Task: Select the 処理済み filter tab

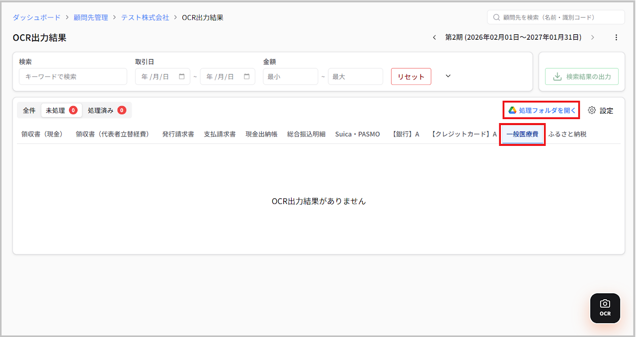Action: click(x=107, y=110)
